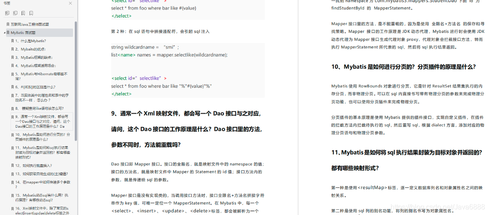Click the expand all bookmarks icon
The width and height of the screenshot is (489, 215).
[7, 13]
